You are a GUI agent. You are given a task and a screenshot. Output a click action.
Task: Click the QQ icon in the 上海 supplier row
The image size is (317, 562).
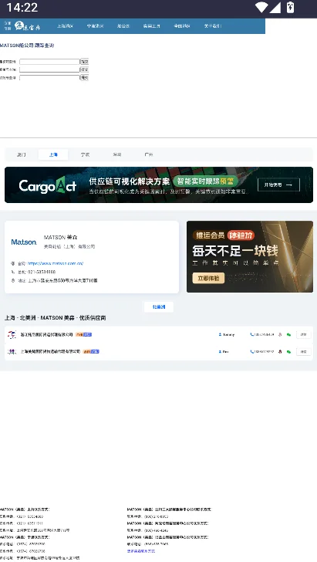[280, 351]
